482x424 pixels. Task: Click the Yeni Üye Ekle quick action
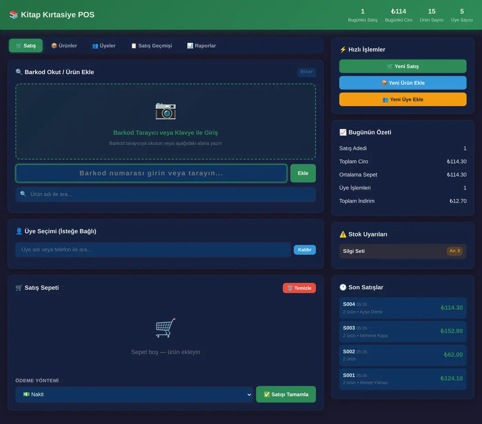click(x=403, y=99)
